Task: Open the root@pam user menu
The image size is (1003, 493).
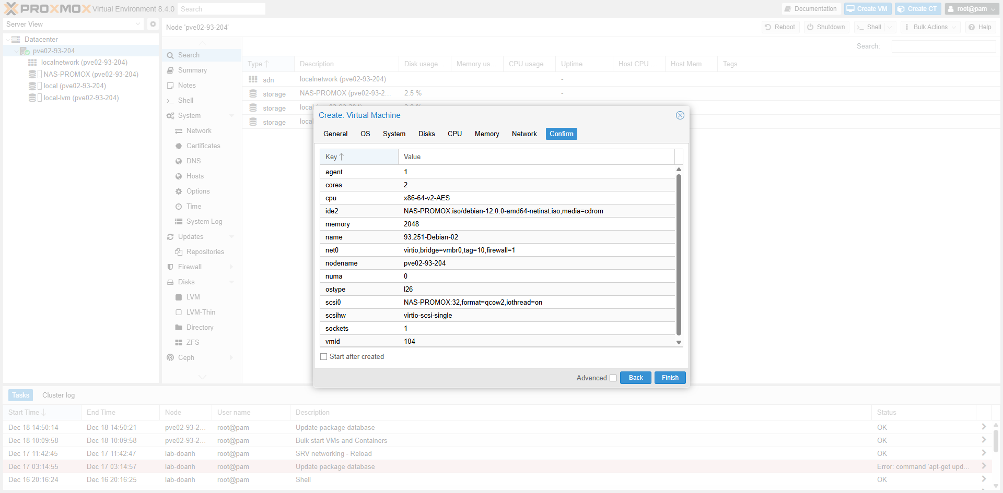Action: coord(971,8)
